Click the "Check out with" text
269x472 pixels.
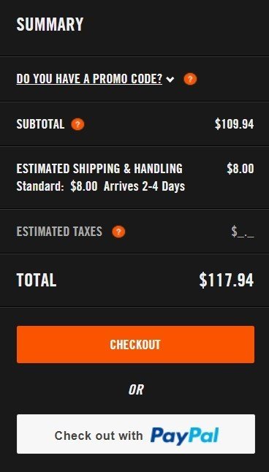[x=99, y=435]
